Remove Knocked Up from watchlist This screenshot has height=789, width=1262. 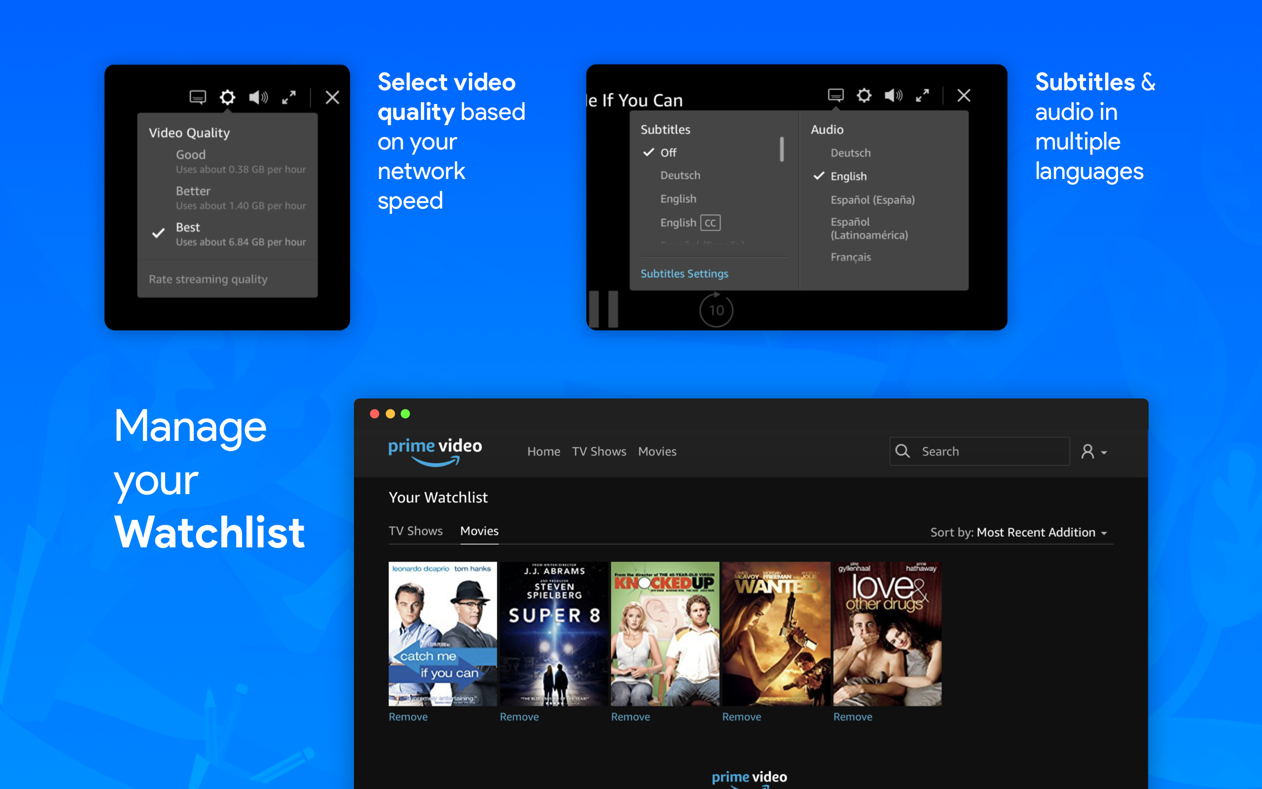point(630,717)
